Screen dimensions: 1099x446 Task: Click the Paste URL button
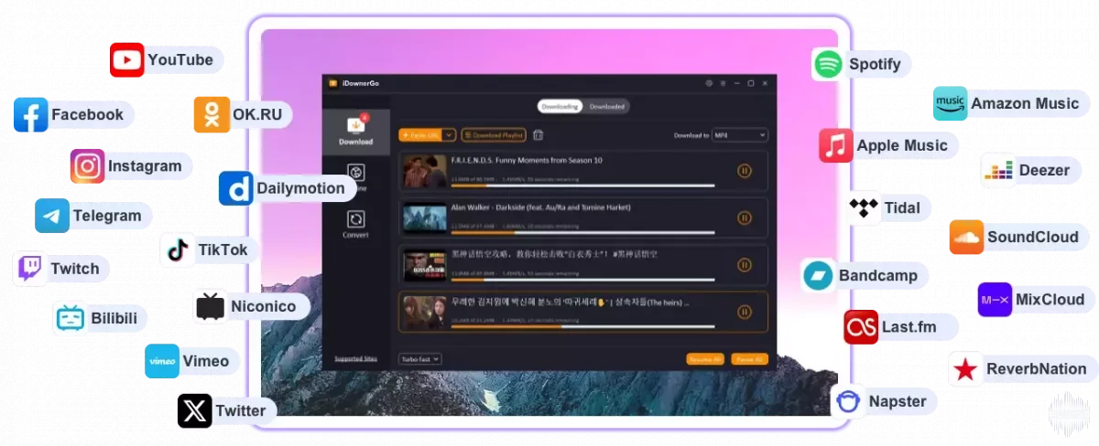pos(420,135)
